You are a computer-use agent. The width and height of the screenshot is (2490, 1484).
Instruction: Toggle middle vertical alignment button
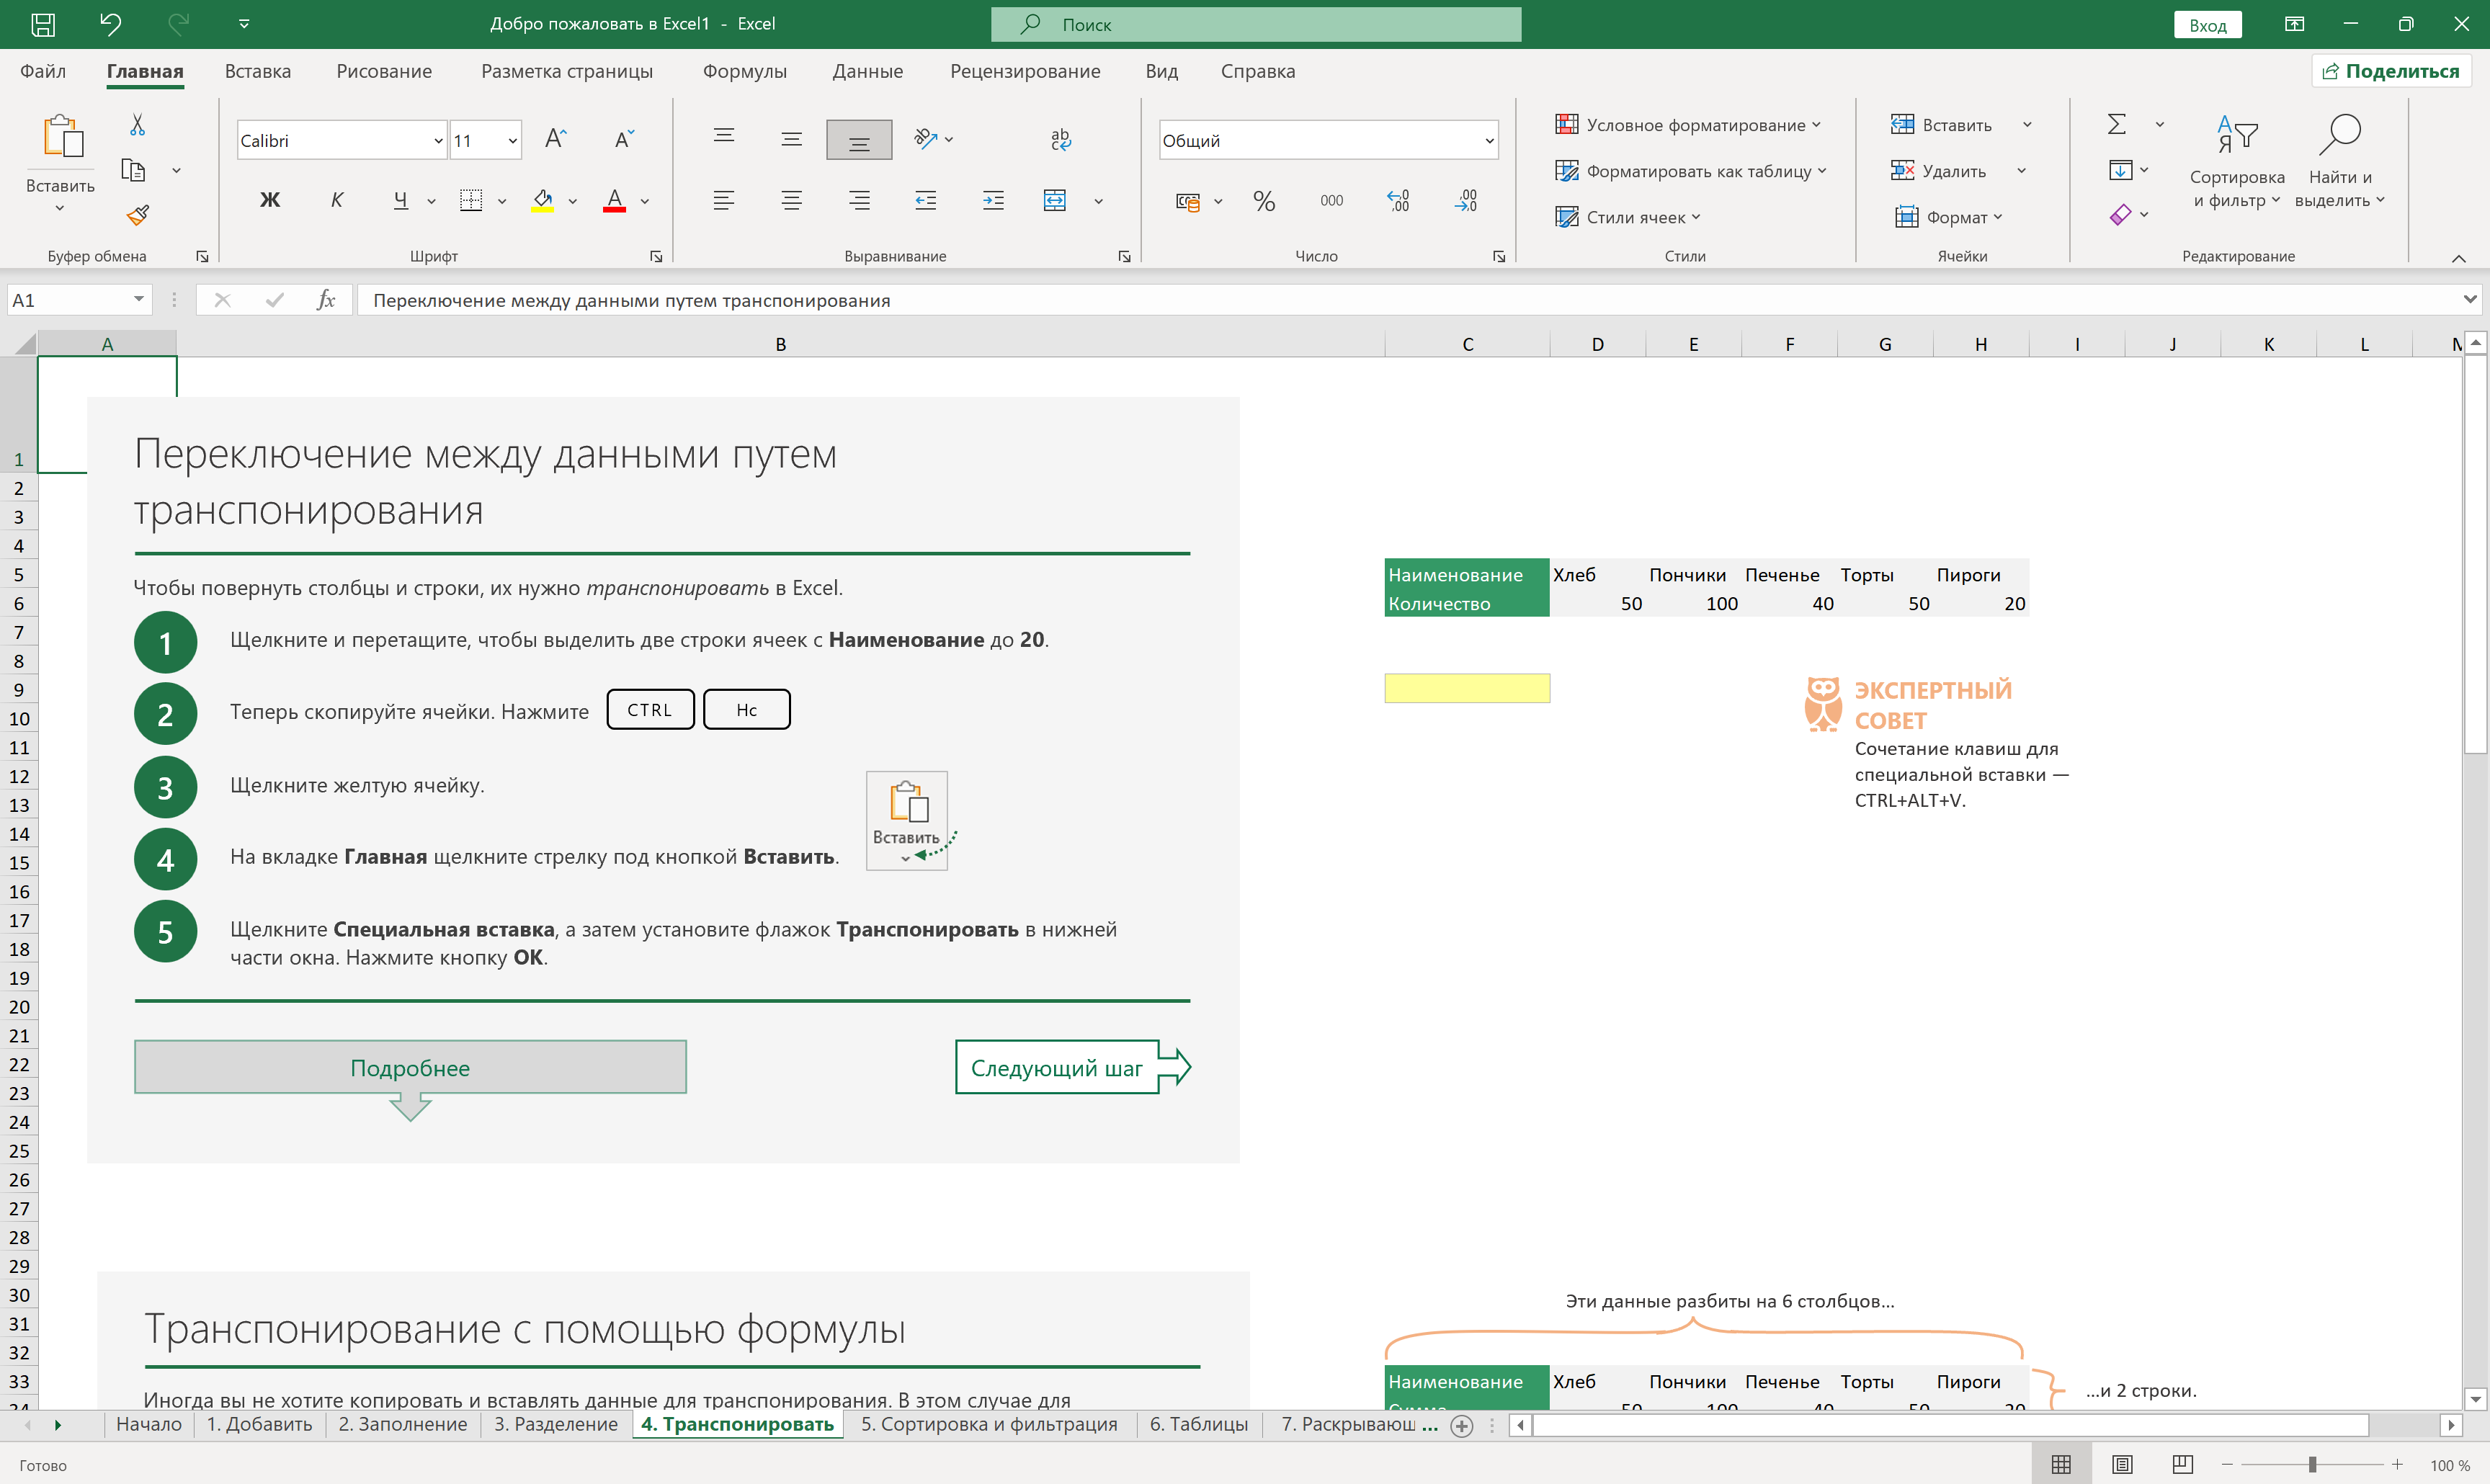(791, 140)
